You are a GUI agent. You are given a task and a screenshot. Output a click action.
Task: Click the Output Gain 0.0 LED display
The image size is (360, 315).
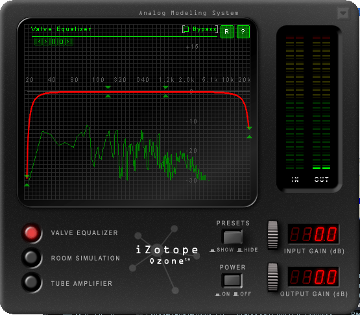(x=313, y=277)
